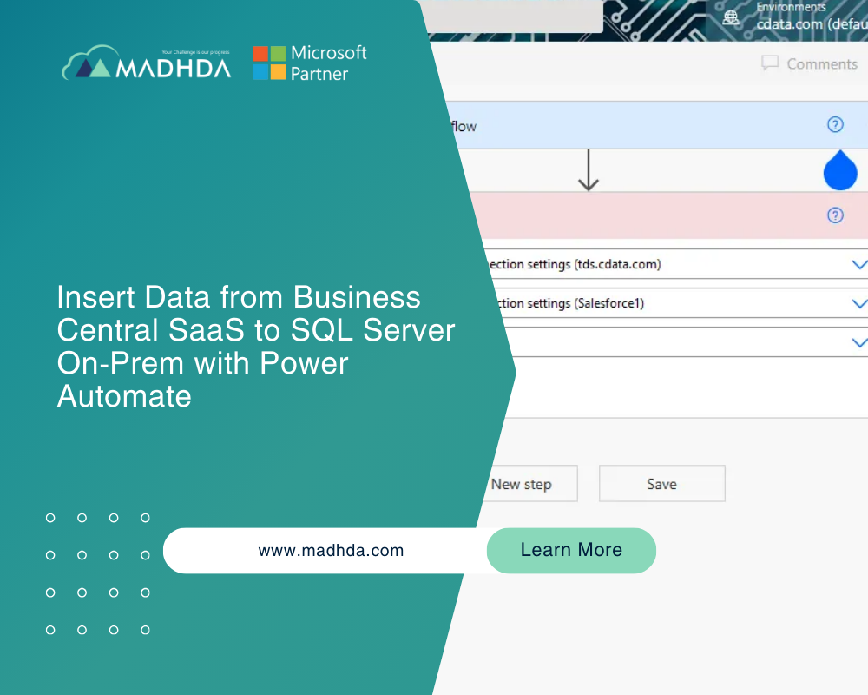
Task: Add a New step
Action: [x=522, y=484]
